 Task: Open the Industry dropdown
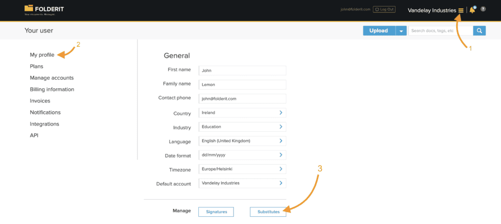coord(242,127)
